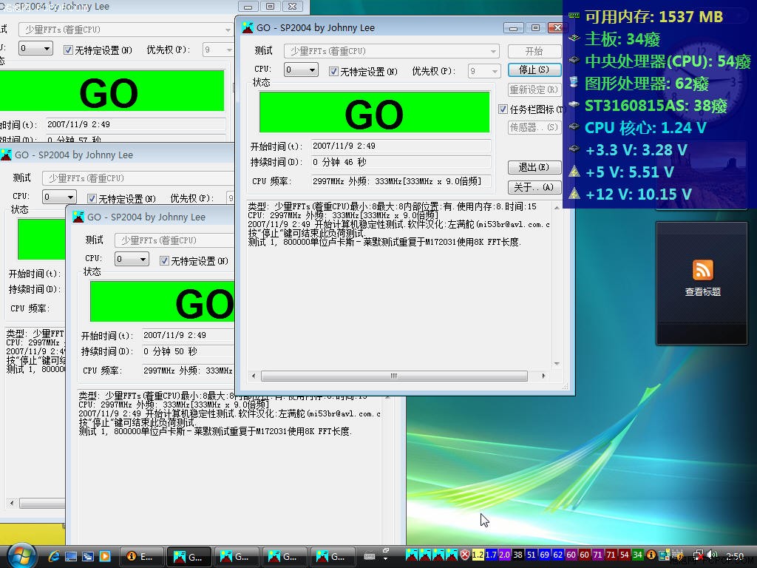
Task: Open 测试 dropdown in 50-second window
Action: [x=174, y=240]
